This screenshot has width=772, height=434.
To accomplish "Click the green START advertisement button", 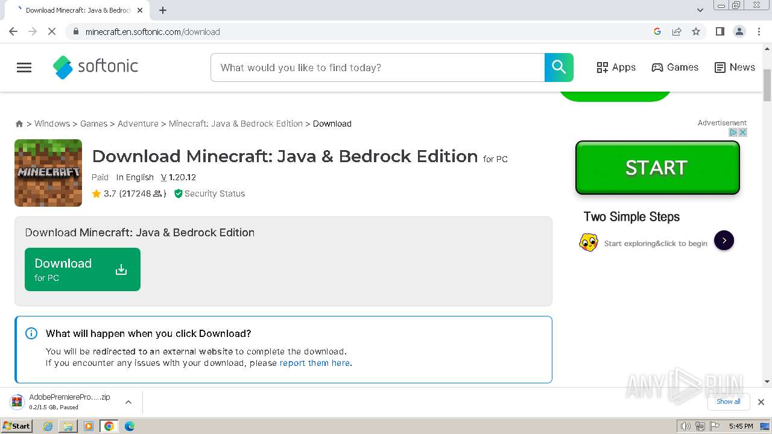I will (657, 168).
